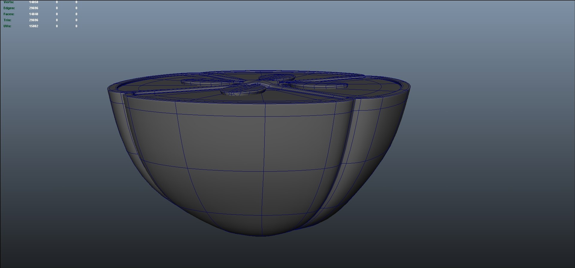Click the "UVs:" label in the HUD

click(x=7, y=26)
